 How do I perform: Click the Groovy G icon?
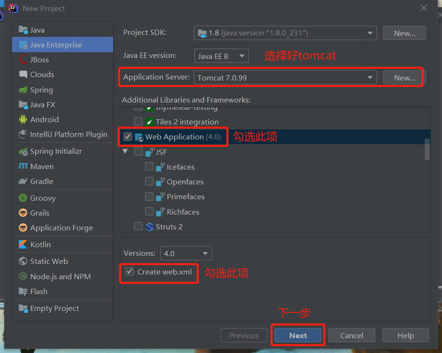click(x=23, y=198)
